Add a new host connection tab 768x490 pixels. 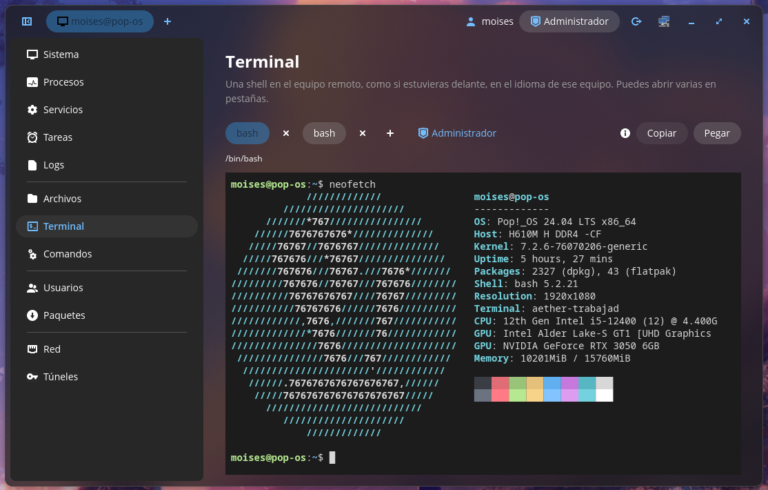(x=168, y=21)
